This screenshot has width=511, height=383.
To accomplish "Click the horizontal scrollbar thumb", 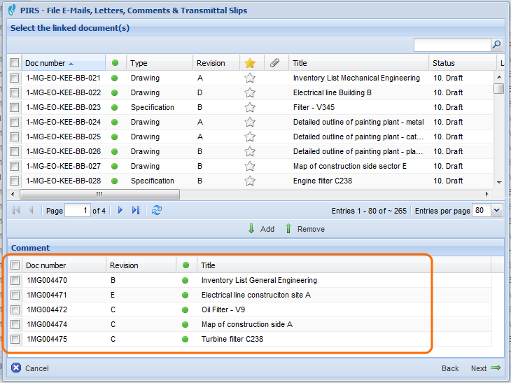I will point(99,194).
